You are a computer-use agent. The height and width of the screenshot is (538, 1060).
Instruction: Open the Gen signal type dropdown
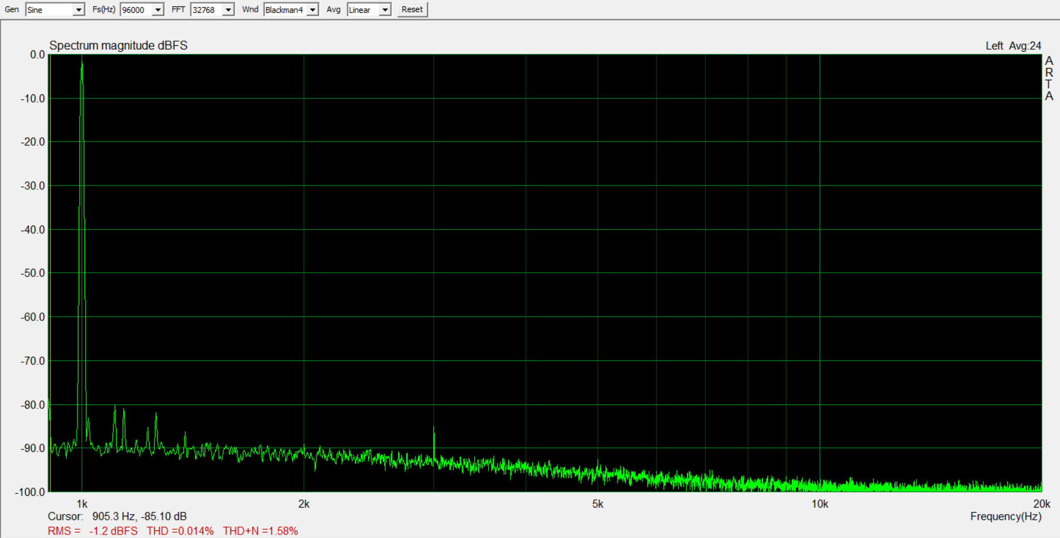[x=79, y=10]
